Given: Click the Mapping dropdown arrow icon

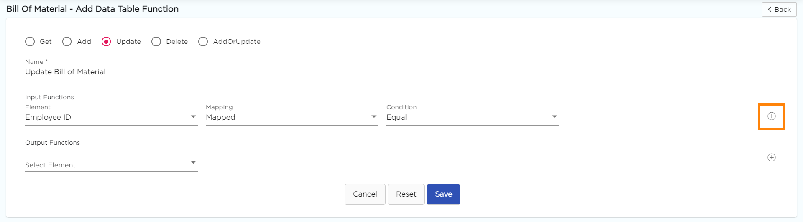Looking at the screenshot, I should [374, 117].
